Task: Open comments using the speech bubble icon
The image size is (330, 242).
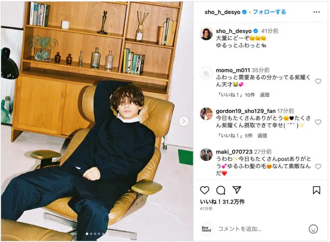Action: pos(221,190)
